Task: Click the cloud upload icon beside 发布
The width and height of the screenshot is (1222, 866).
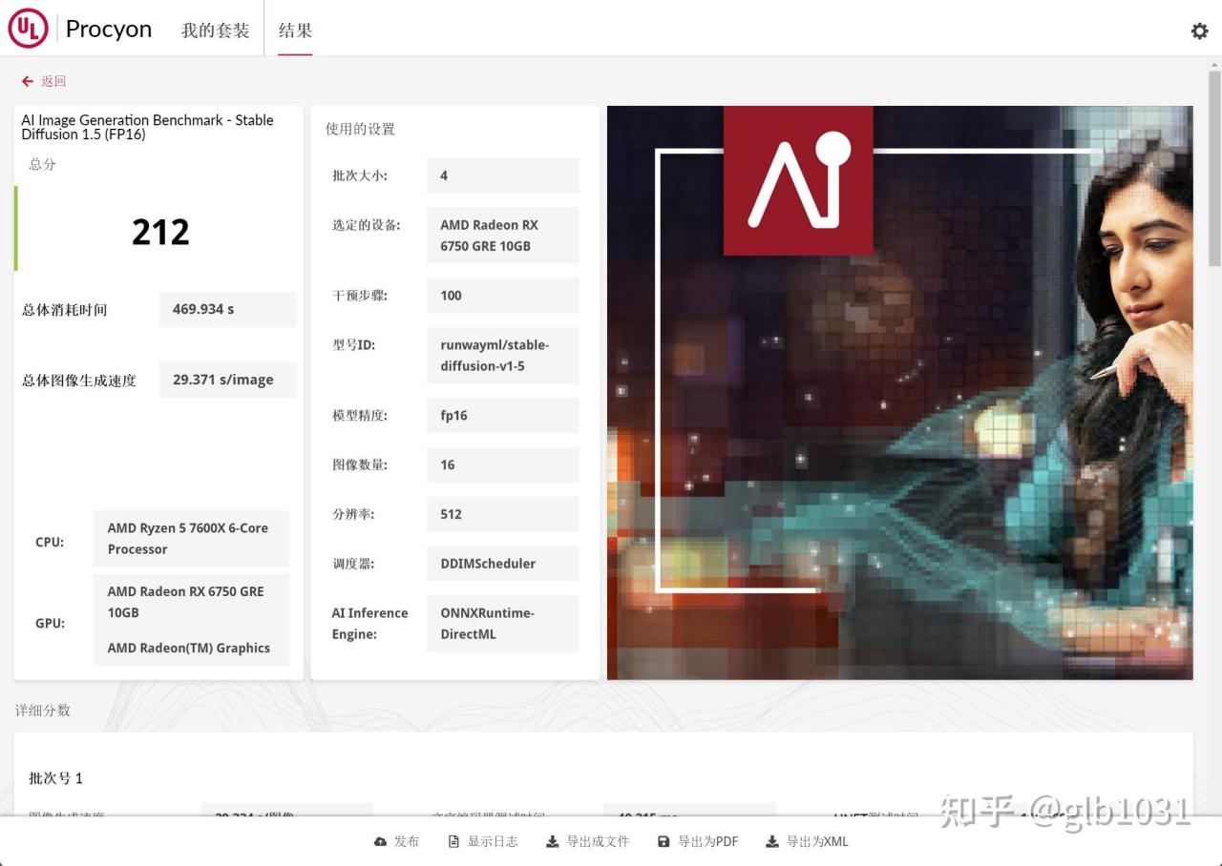Action: (x=381, y=841)
